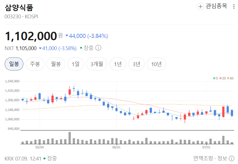Open the three-dot more options menu
The height and width of the screenshot is (164, 238).
tap(234, 6)
